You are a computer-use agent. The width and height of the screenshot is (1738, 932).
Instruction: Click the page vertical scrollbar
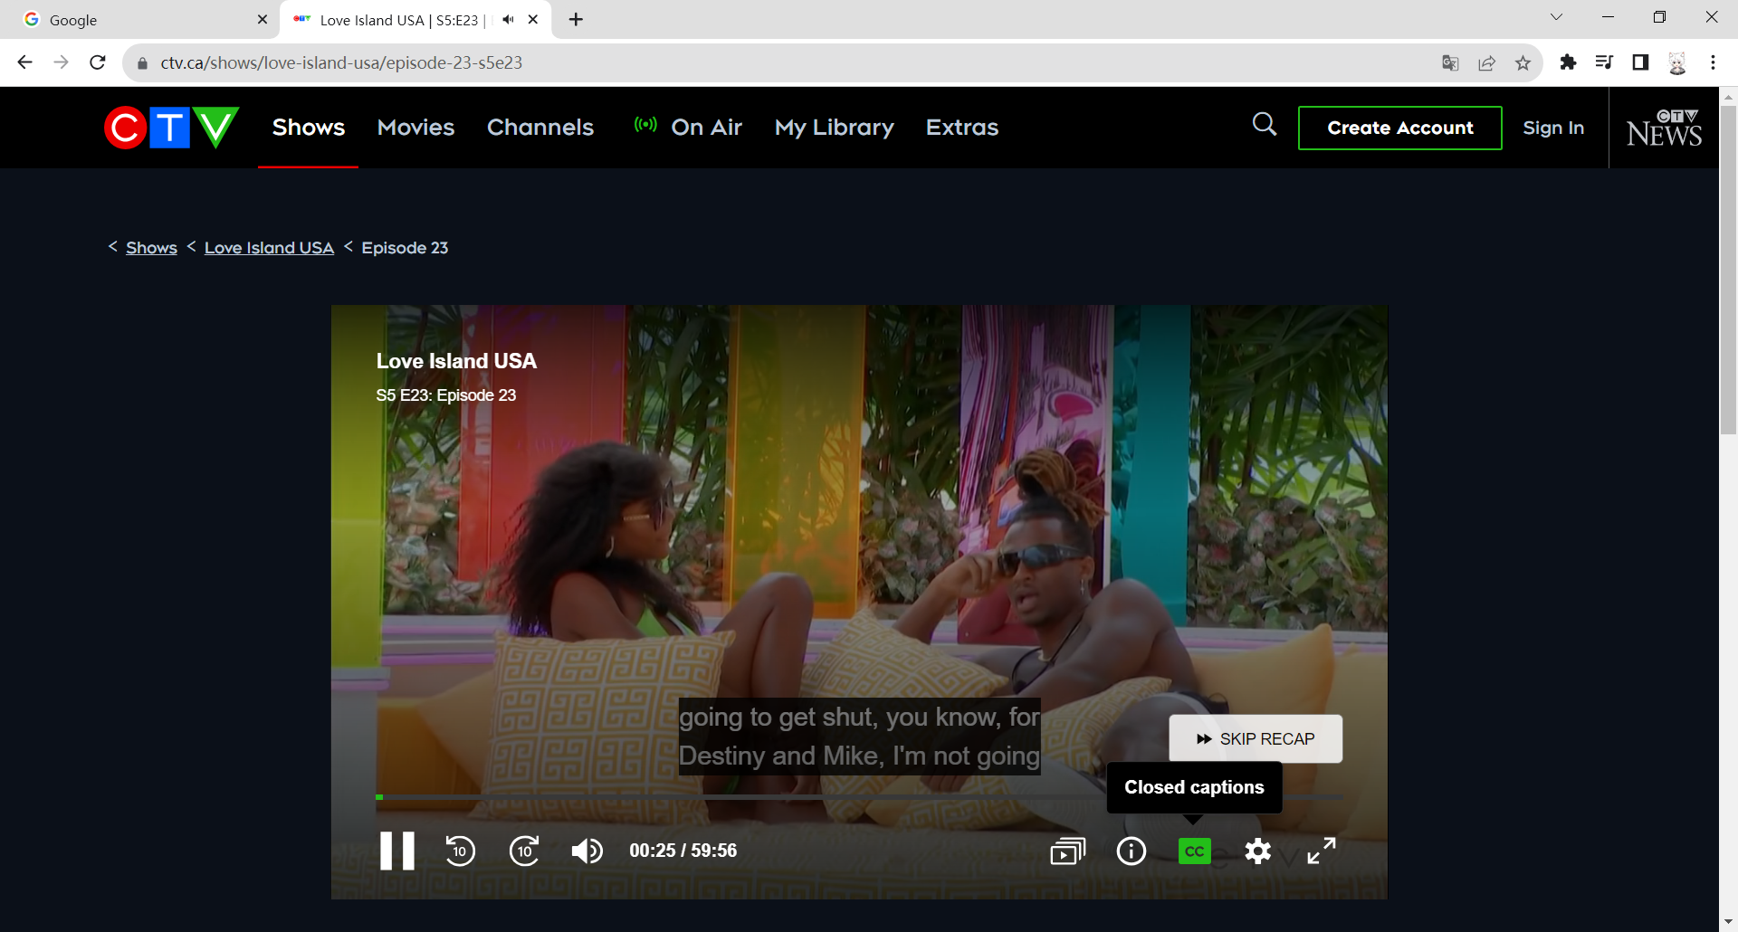click(1728, 271)
